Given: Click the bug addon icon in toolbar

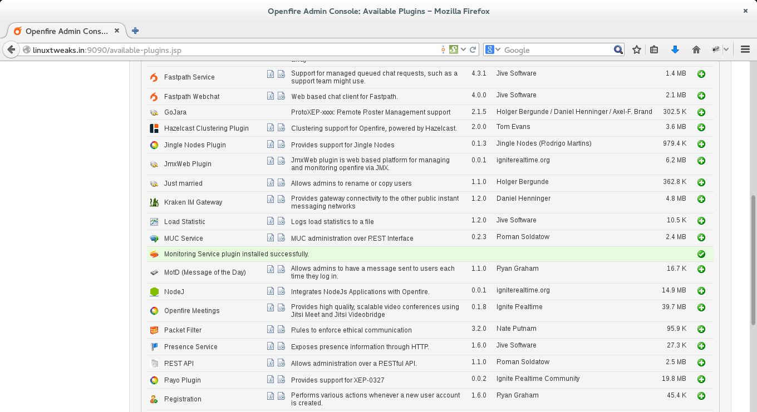Looking at the screenshot, I should (716, 49).
